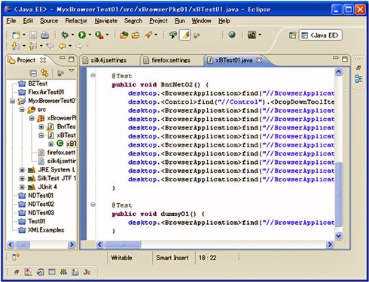Click the Outline icon in right trim
The width and height of the screenshot is (369, 282).
358,79
